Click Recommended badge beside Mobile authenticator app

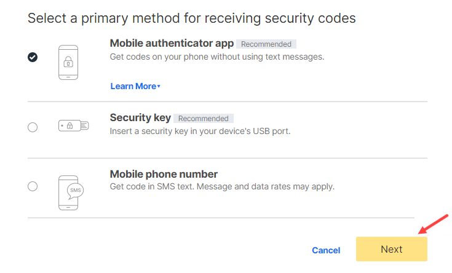[x=266, y=44]
